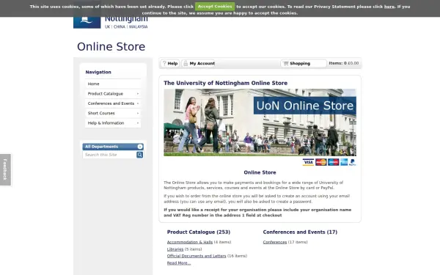Click the Read More... link
Screen dimensions: 440x275
[179, 263]
